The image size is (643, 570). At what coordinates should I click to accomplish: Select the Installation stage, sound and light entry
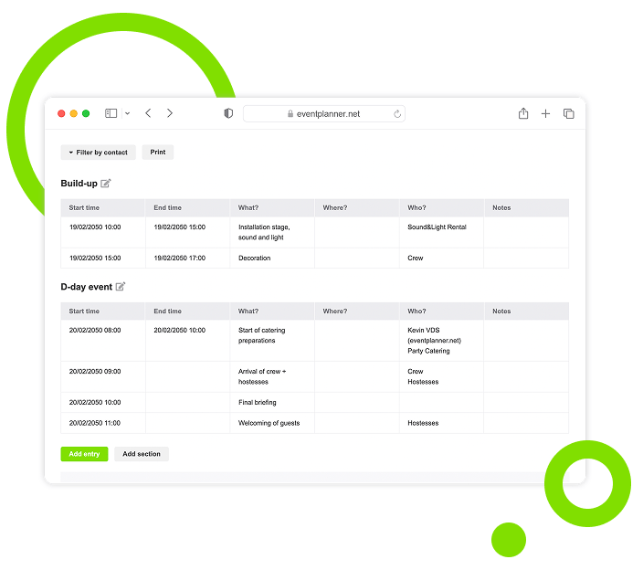tap(261, 232)
